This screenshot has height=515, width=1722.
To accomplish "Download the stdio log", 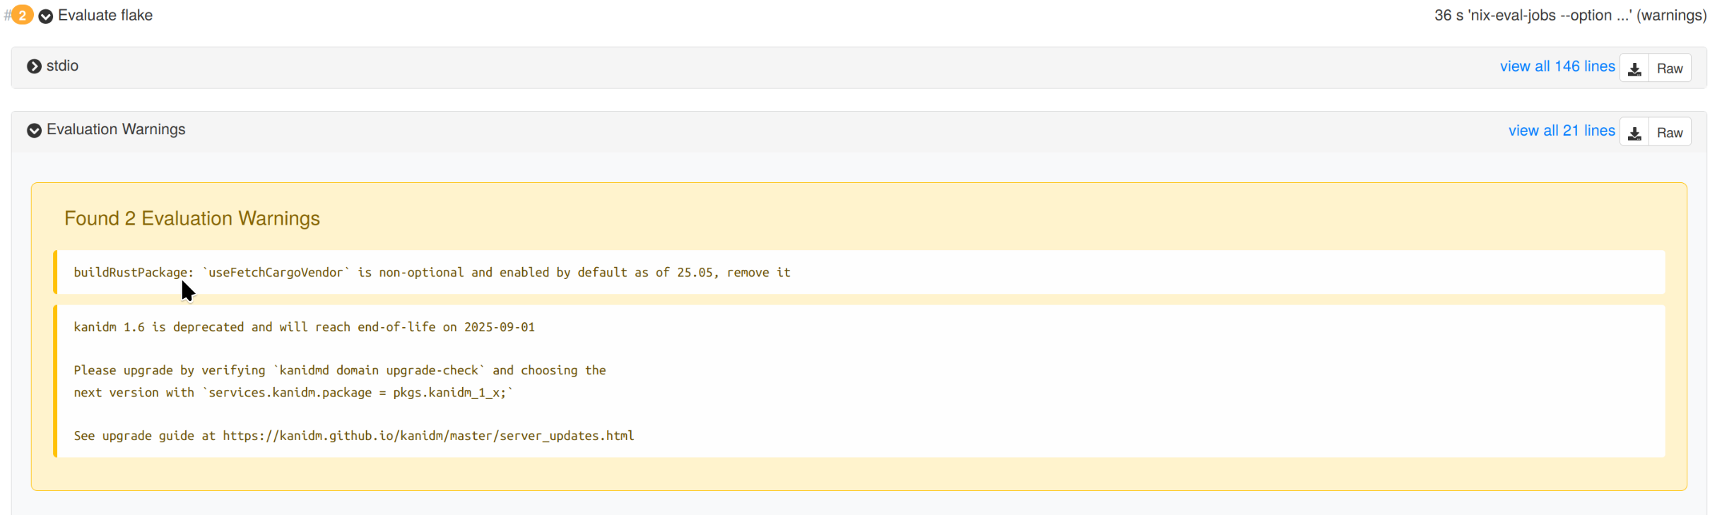I will pyautogui.click(x=1634, y=69).
